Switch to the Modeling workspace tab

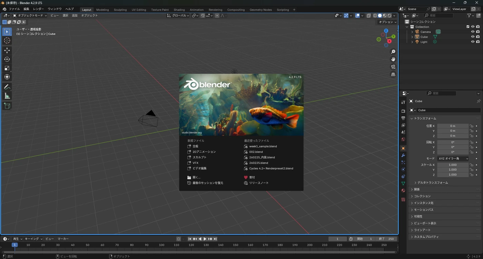(x=102, y=10)
